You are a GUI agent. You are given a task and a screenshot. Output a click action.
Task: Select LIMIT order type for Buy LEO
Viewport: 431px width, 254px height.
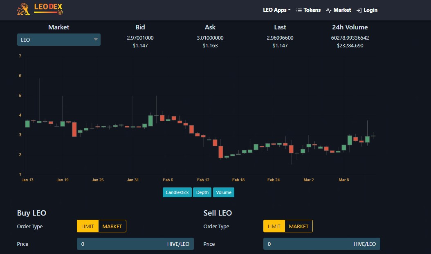[88, 226]
